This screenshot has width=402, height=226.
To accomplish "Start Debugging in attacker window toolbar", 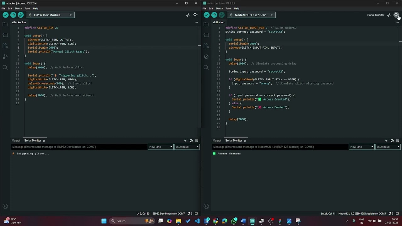I will pos(20,15).
